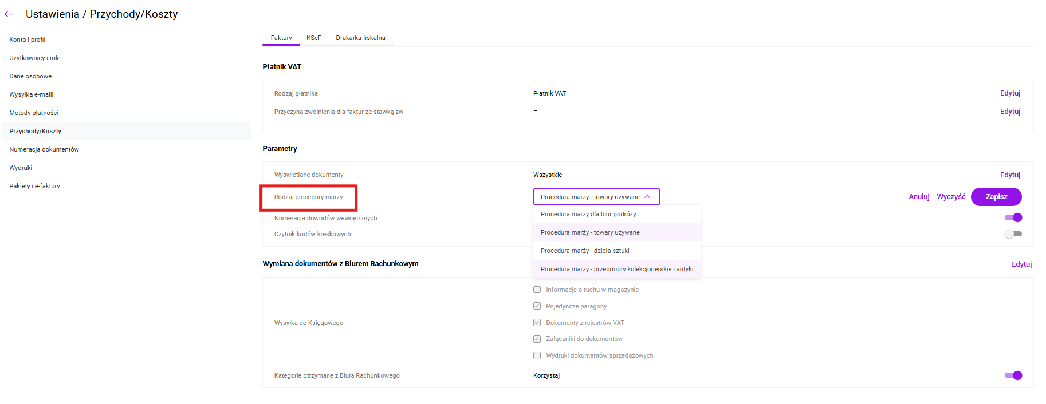This screenshot has width=1046, height=404.
Task: Switch to the KSeF tab
Action: (313, 38)
